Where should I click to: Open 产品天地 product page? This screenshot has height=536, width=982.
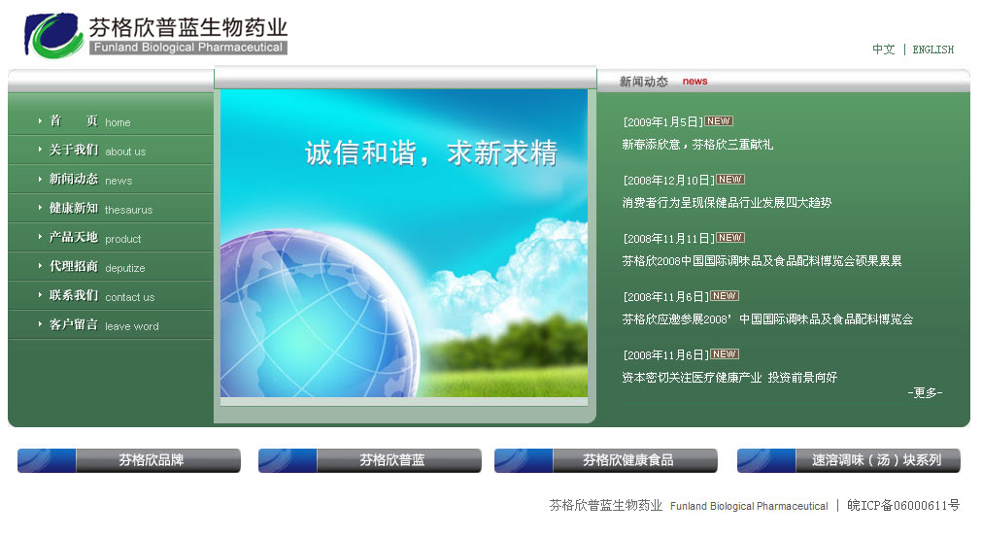(x=95, y=238)
